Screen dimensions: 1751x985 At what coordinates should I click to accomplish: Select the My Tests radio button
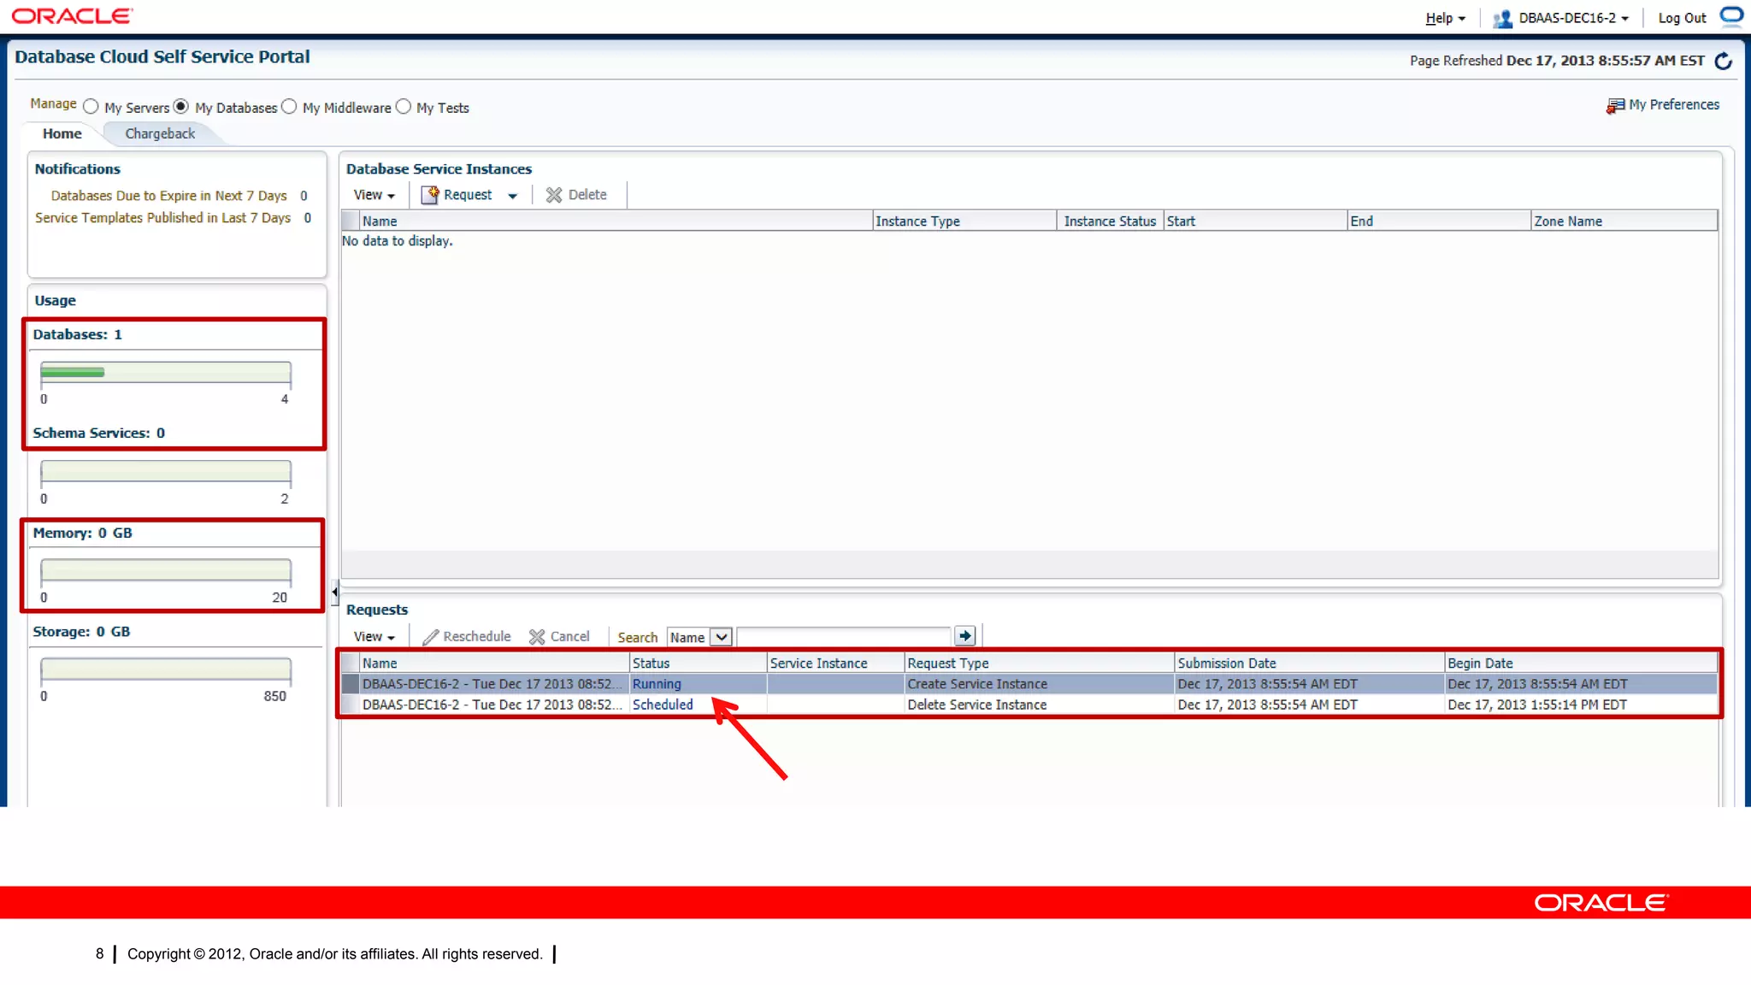point(403,107)
